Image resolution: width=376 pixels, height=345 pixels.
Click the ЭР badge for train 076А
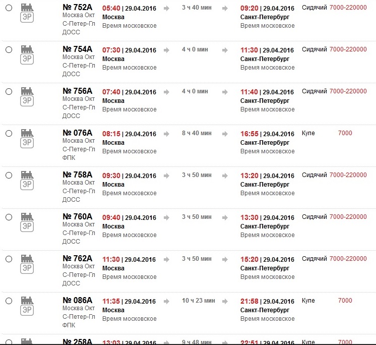tap(27, 142)
